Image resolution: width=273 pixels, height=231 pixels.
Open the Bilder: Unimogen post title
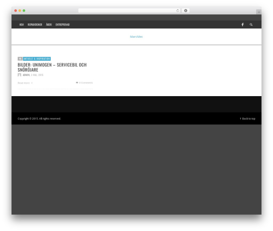coord(52,67)
